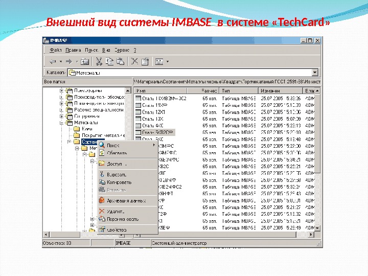Image resolution: width=368 pixels, height=276 pixels.
Task: Click the file list scroll down arrow
Action: (317, 228)
